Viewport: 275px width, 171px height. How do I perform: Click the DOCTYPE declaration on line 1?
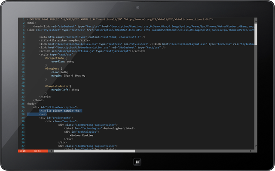120,19
